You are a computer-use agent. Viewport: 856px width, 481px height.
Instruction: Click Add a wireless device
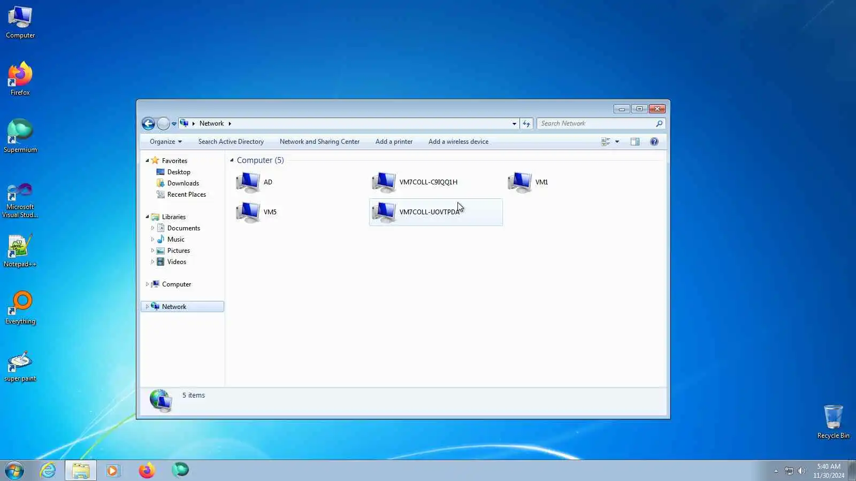[458, 142]
